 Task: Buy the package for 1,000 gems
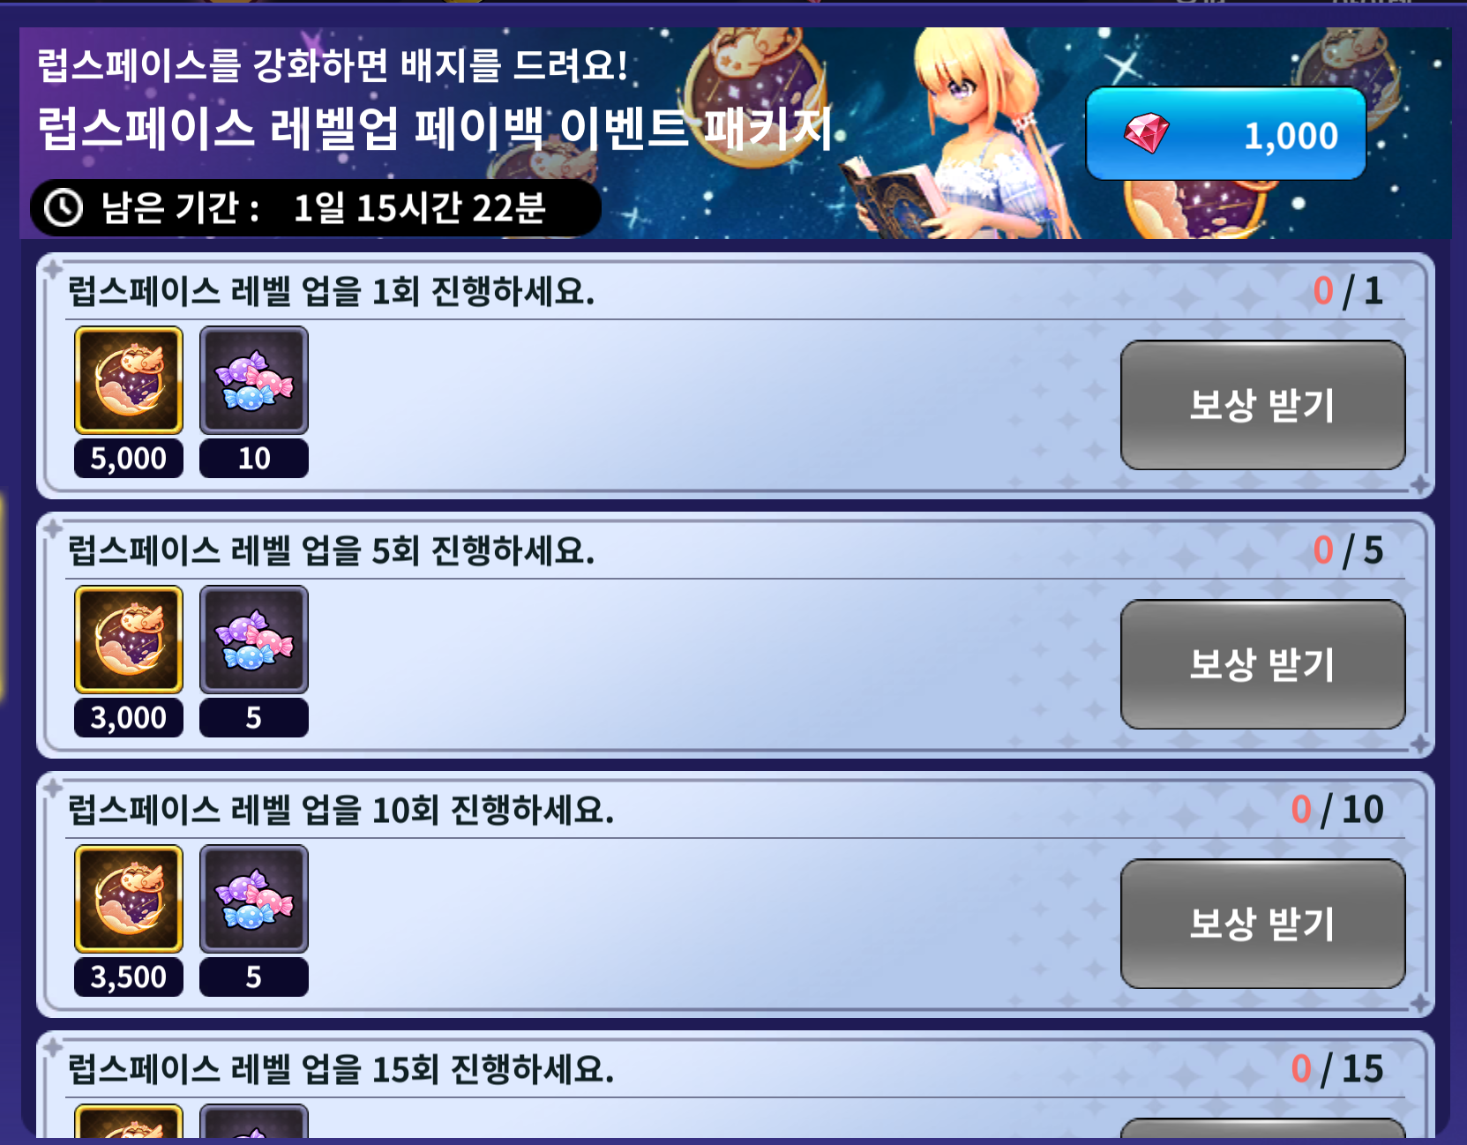[1225, 134]
